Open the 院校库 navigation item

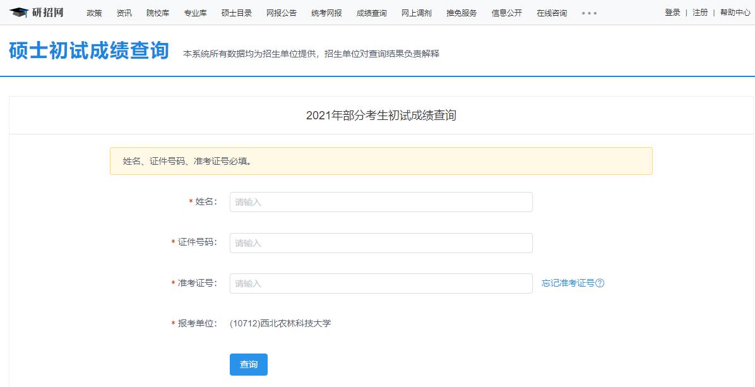click(158, 13)
